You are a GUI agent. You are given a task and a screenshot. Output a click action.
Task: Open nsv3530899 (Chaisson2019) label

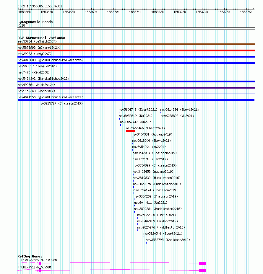click(x=155, y=165)
